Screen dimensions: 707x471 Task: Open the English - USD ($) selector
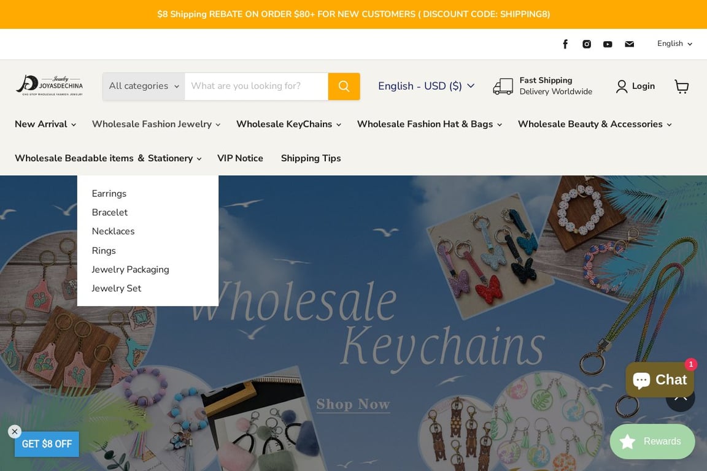426,86
